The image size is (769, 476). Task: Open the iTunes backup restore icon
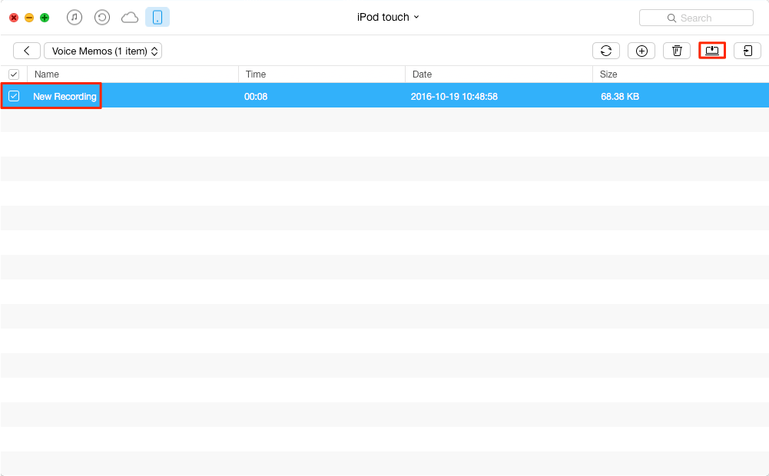tap(102, 18)
